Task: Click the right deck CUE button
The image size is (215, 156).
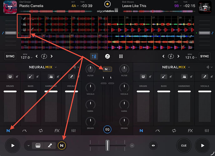Action: (184, 145)
